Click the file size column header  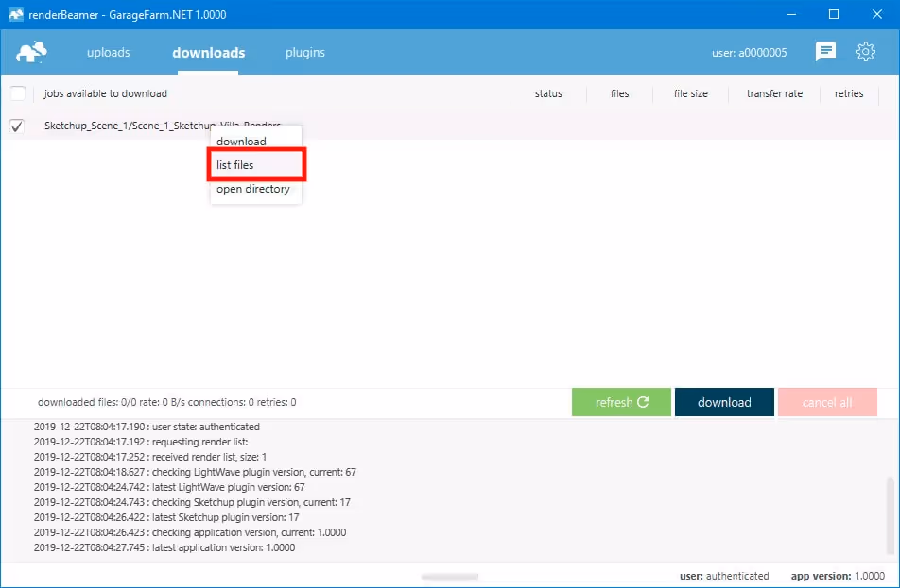[690, 93]
